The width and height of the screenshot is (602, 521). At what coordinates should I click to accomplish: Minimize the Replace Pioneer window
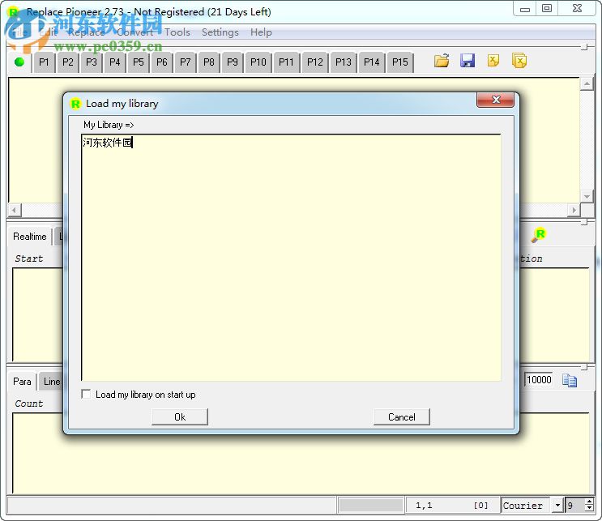pyautogui.click(x=525, y=8)
